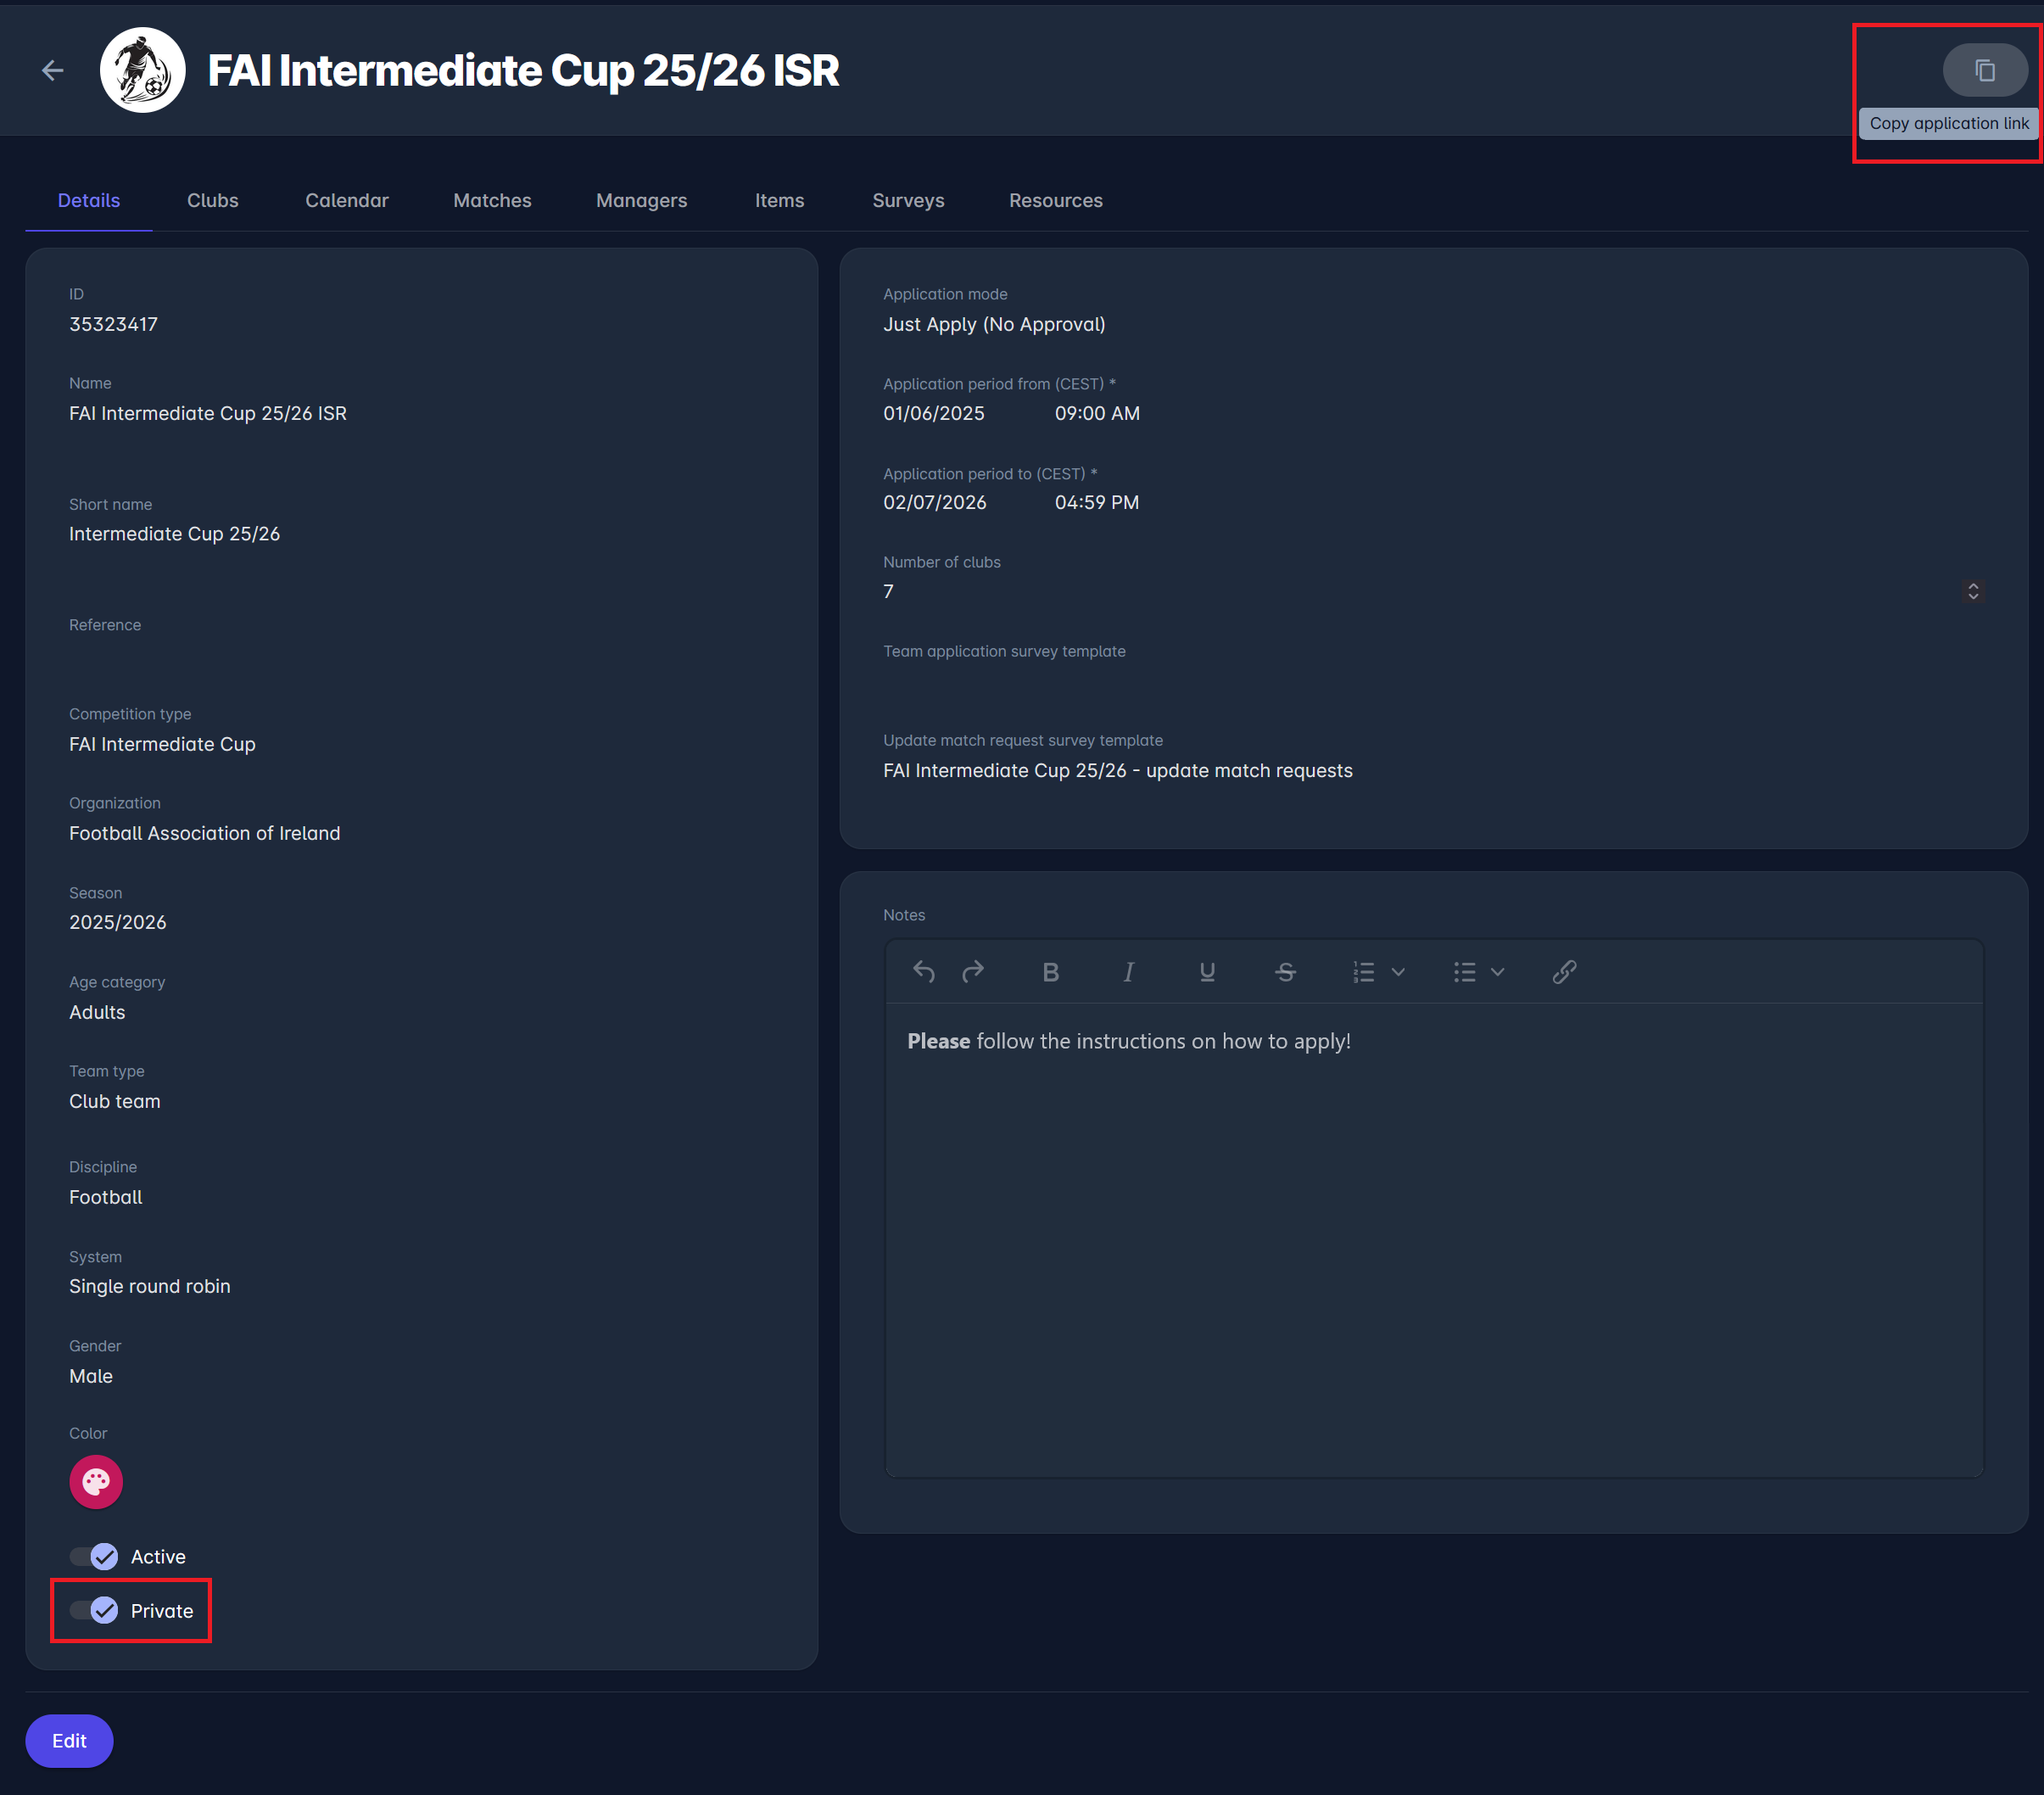Click season value 2025/2026

click(x=118, y=922)
